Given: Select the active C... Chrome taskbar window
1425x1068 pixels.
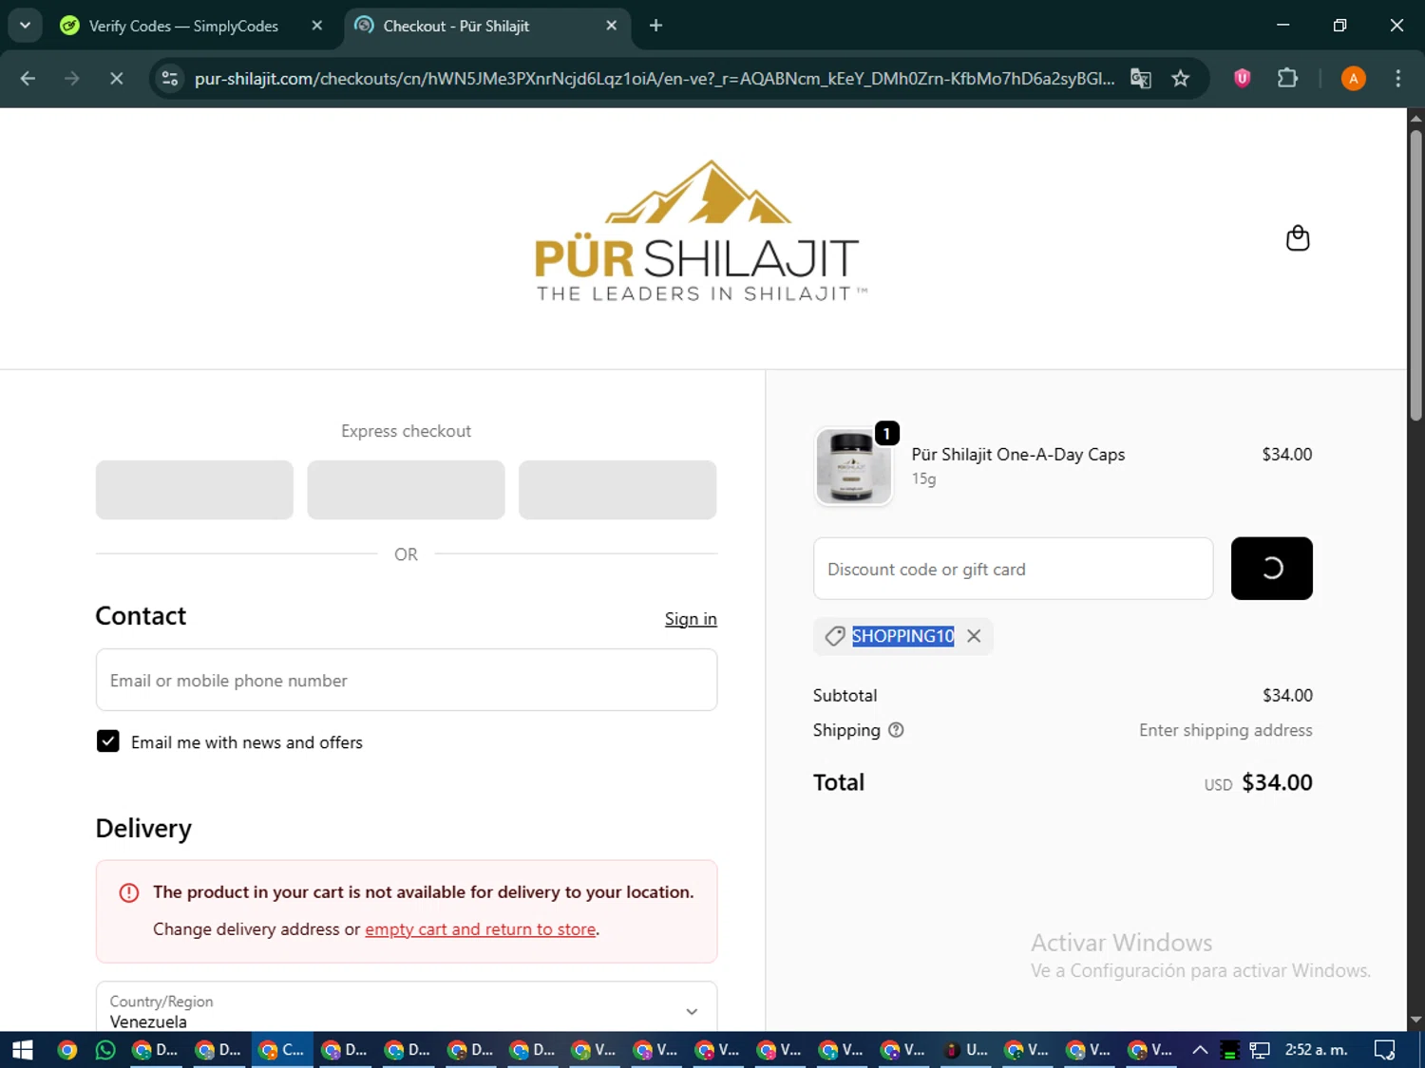Looking at the screenshot, I should 282,1050.
